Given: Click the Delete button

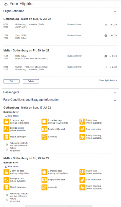Looking at the screenshot, I should point(31,81).
